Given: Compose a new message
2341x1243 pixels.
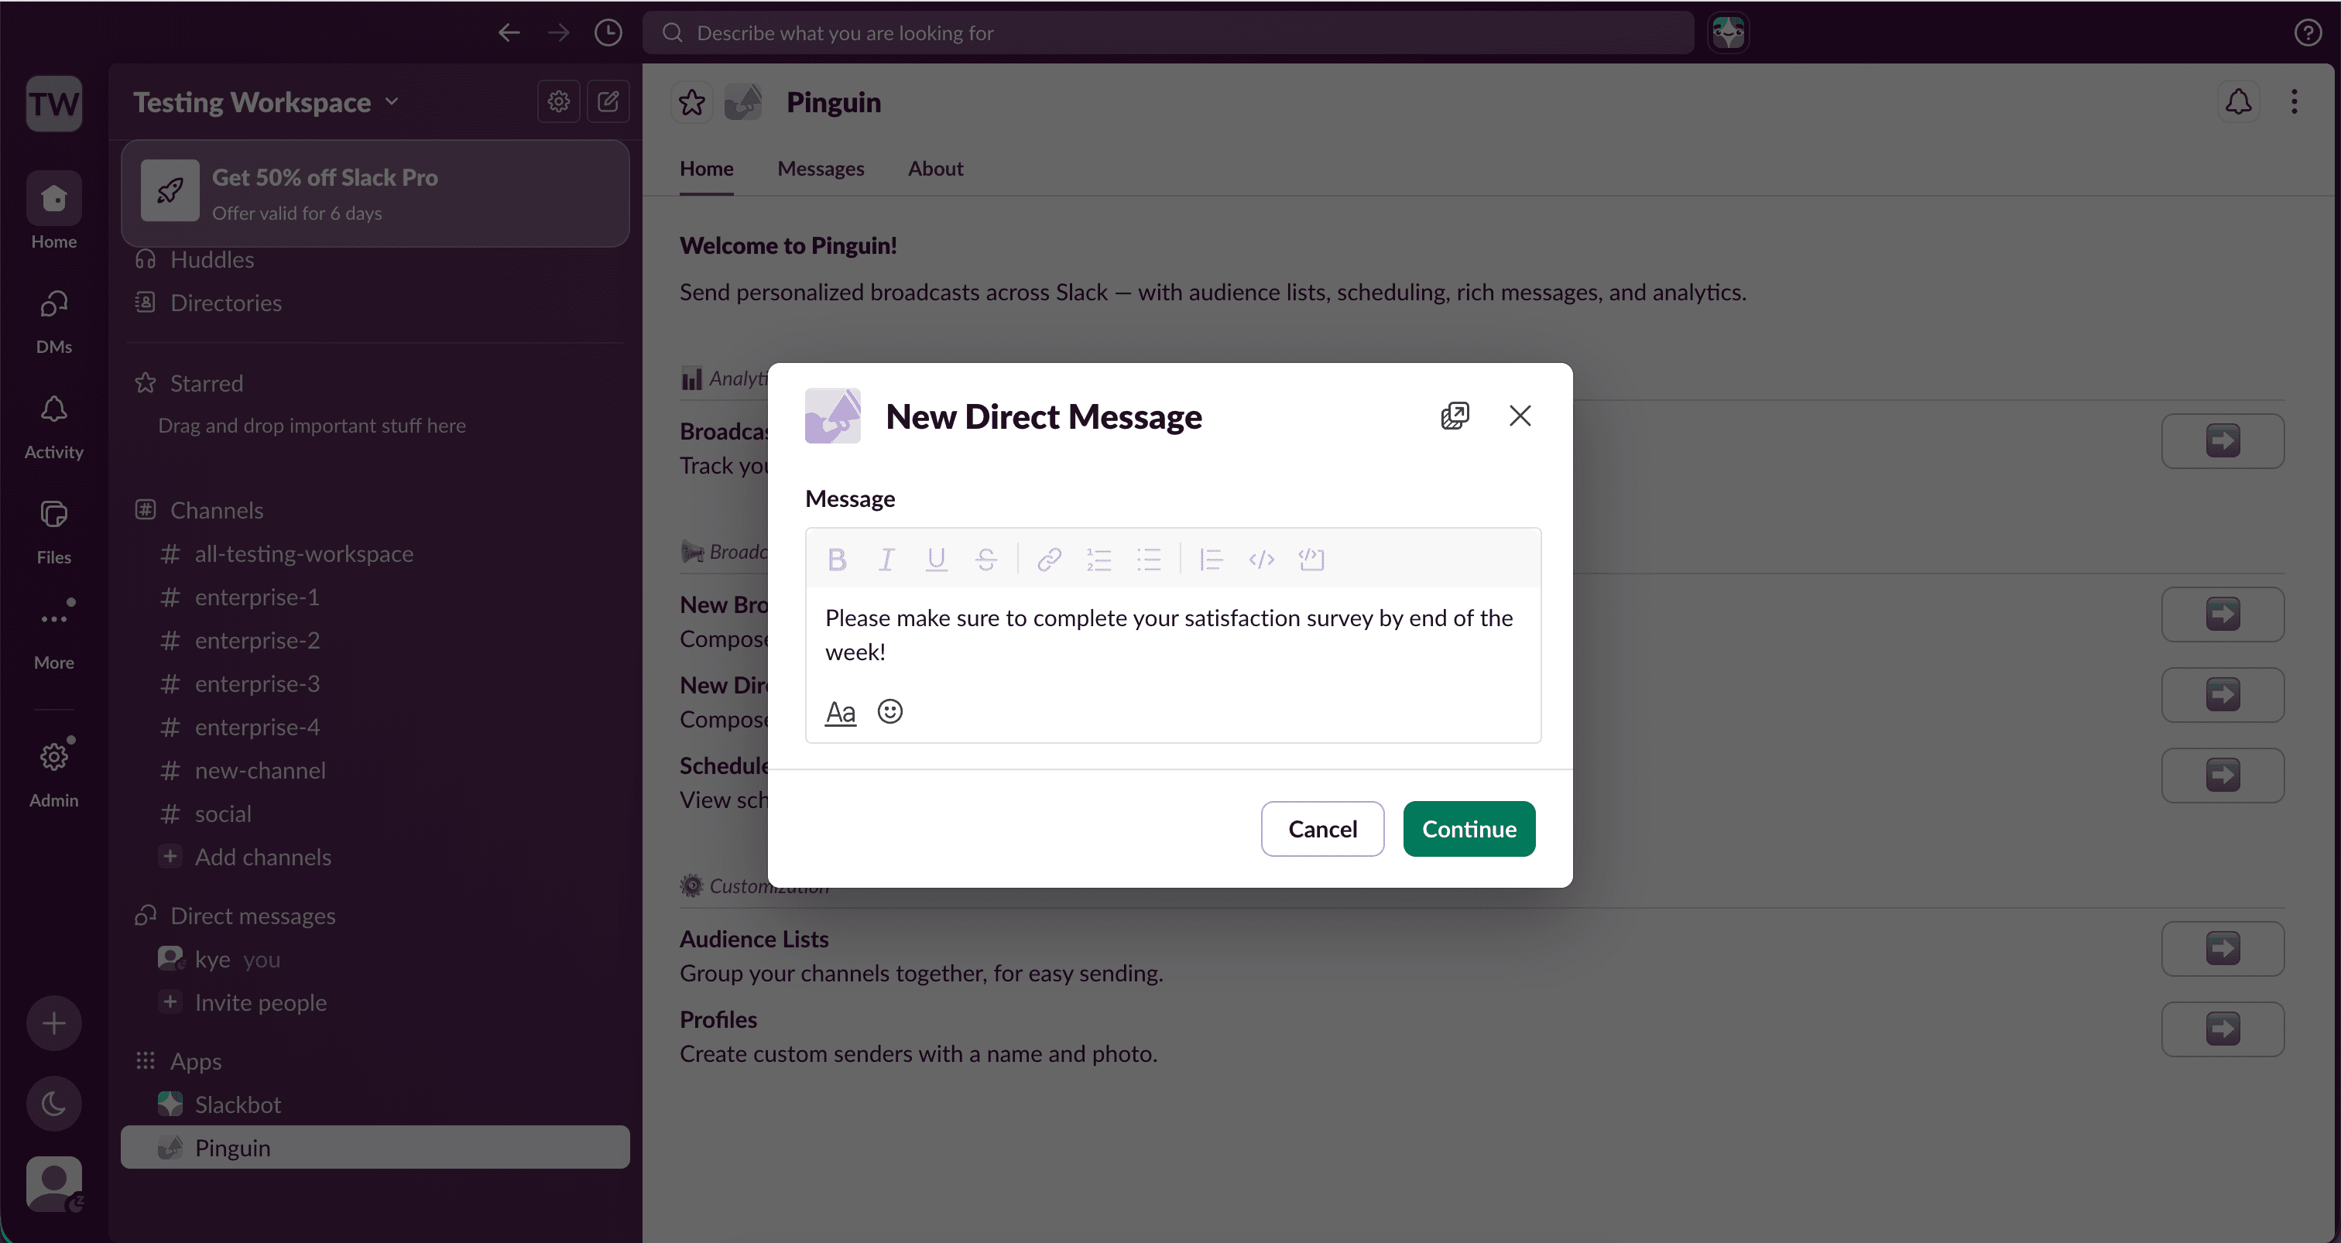Looking at the screenshot, I should 608,101.
